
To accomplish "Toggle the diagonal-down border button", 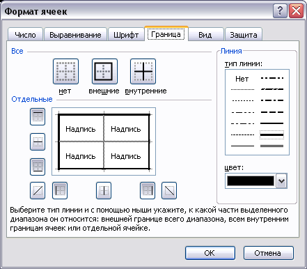I will [x=169, y=191].
